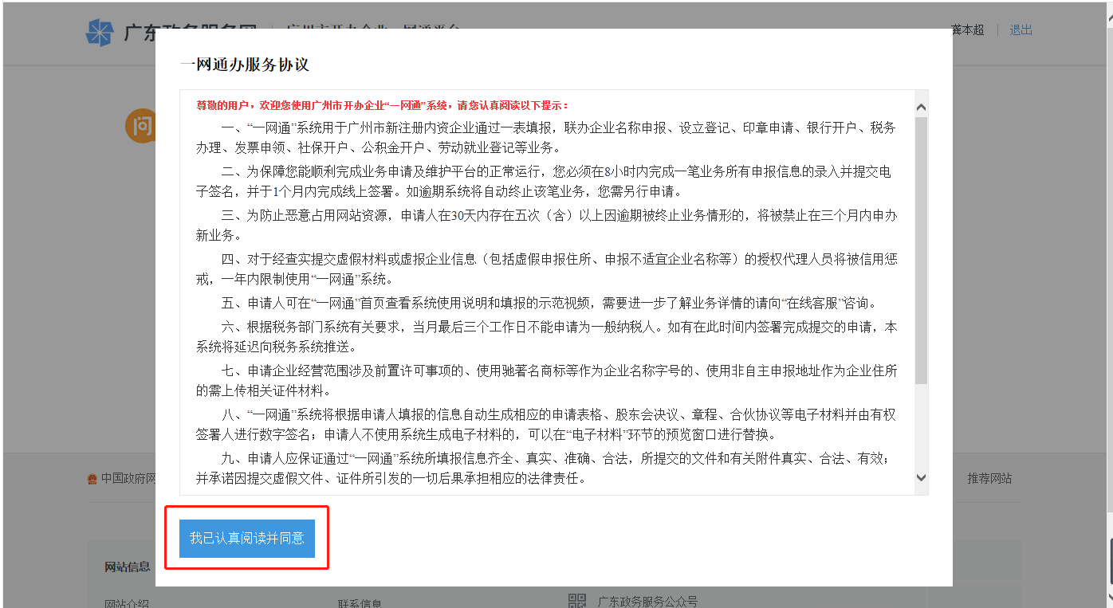This screenshot has width=1113, height=608.
Task: Click the 网站信息 heading in footer
Action: click(128, 567)
